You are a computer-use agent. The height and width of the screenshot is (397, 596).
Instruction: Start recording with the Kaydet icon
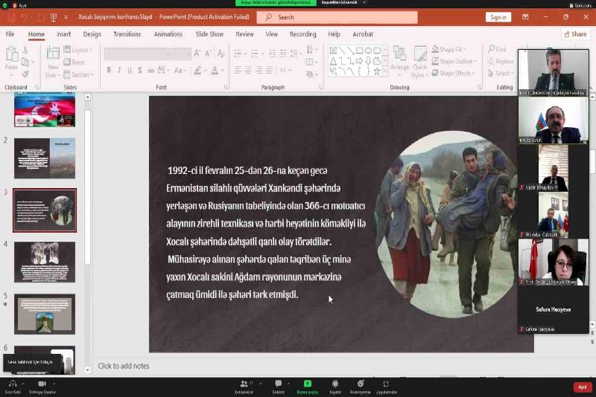pyautogui.click(x=335, y=384)
